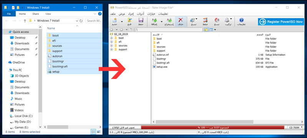
Task: Toggle the view mode button beside folder tree button
Action: click(211, 30)
